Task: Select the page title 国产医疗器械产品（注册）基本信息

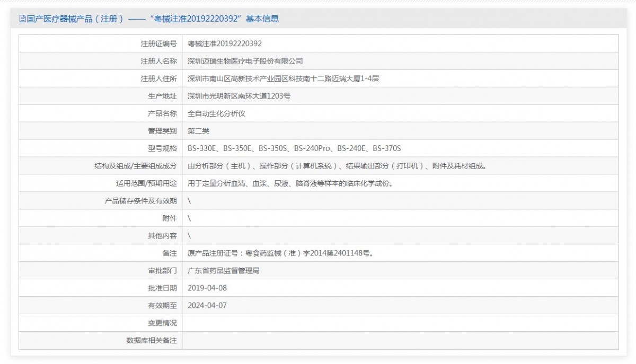Action: tap(153, 19)
